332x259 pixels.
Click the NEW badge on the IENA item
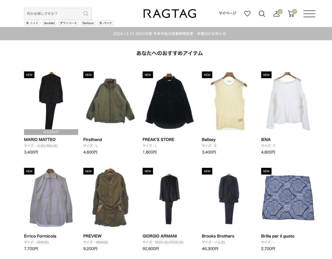point(266,75)
